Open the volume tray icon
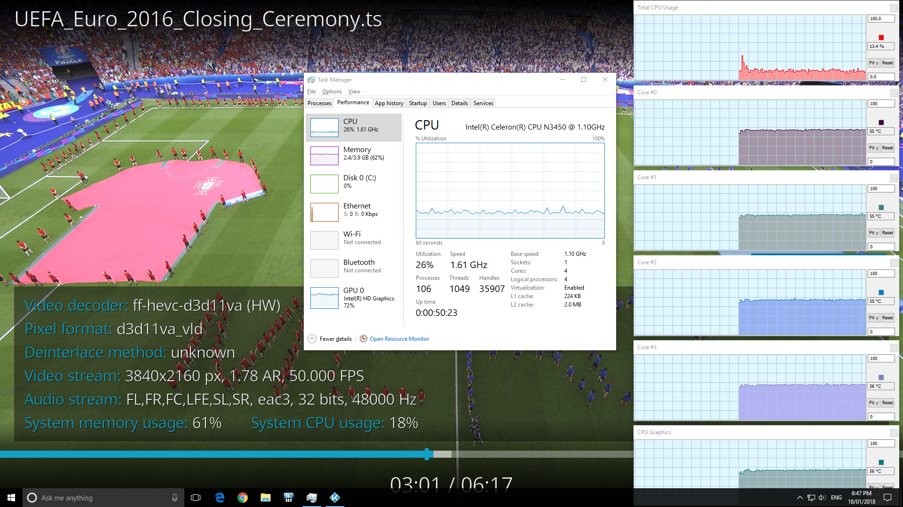 click(822, 498)
